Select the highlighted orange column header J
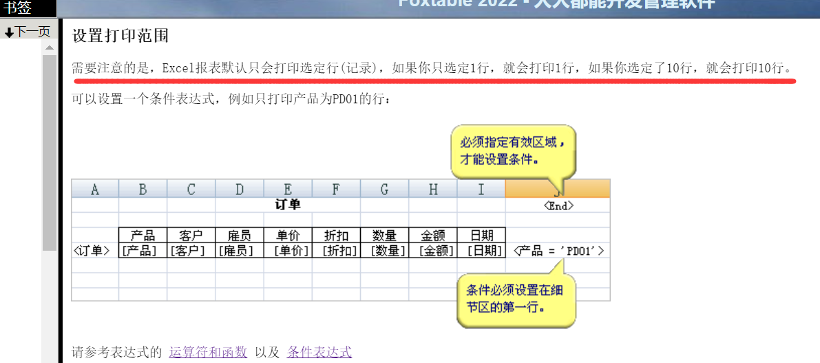 [558, 189]
